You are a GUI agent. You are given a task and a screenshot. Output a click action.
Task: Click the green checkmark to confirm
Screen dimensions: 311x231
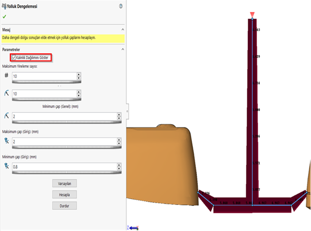pos(5,16)
